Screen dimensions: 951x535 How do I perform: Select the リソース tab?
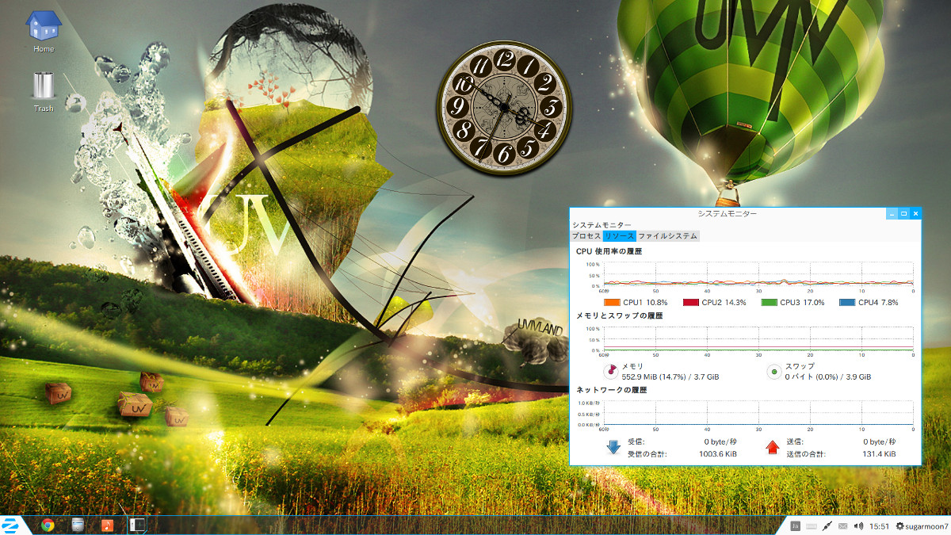click(619, 236)
